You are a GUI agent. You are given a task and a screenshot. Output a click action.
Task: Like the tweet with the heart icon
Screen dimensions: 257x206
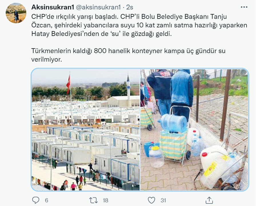pos(151,200)
